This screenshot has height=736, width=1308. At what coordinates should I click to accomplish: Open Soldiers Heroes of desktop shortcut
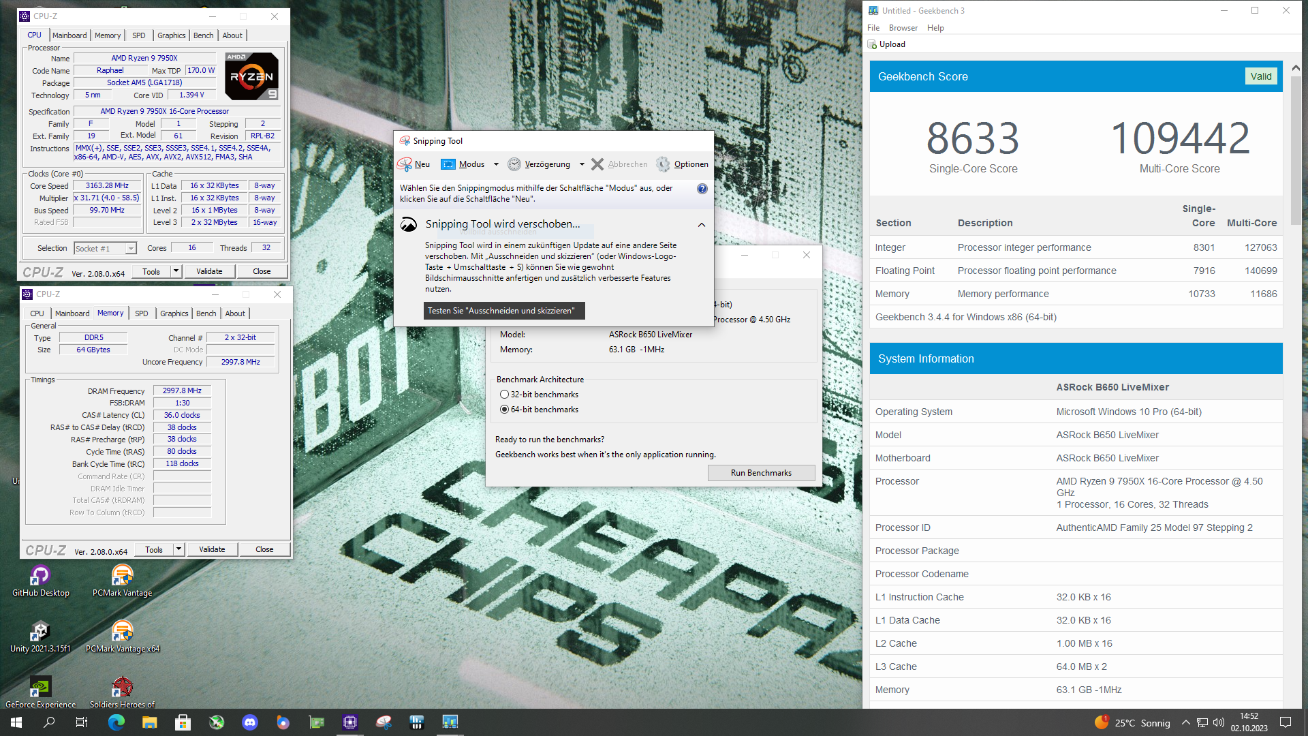click(122, 687)
